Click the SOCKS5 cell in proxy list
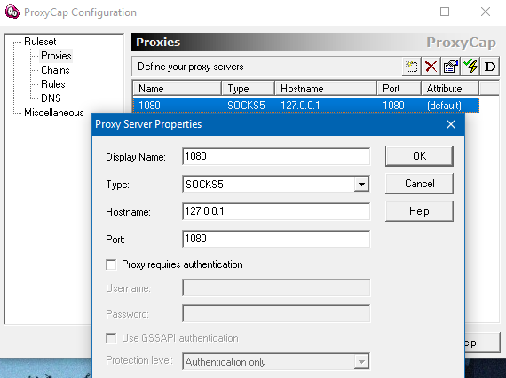Image resolution: width=506 pixels, height=378 pixels. (x=246, y=106)
